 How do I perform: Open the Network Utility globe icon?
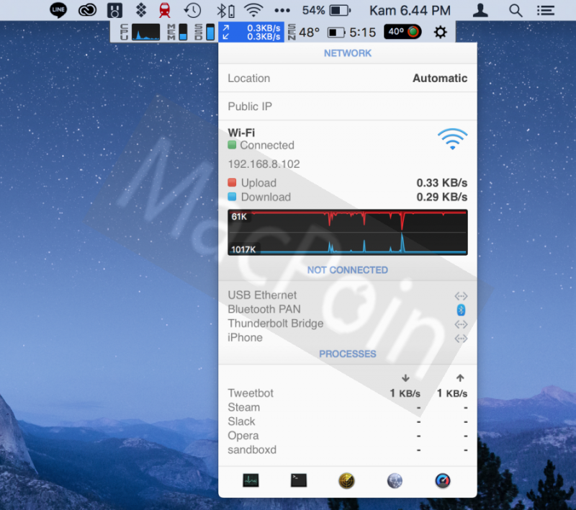pos(395,481)
